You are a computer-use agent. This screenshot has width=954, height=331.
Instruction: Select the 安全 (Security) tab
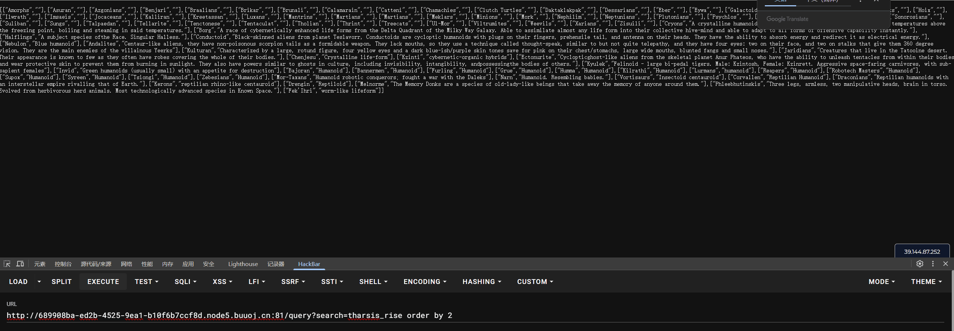[x=209, y=264]
